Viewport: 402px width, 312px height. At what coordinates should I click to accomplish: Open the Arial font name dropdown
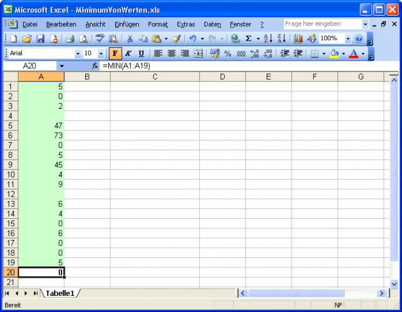pos(78,54)
